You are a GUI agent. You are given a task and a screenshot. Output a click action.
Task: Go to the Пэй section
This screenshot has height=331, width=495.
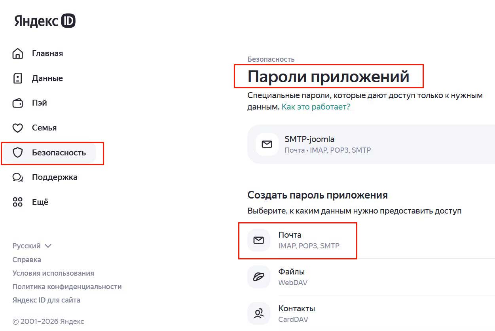pos(40,103)
